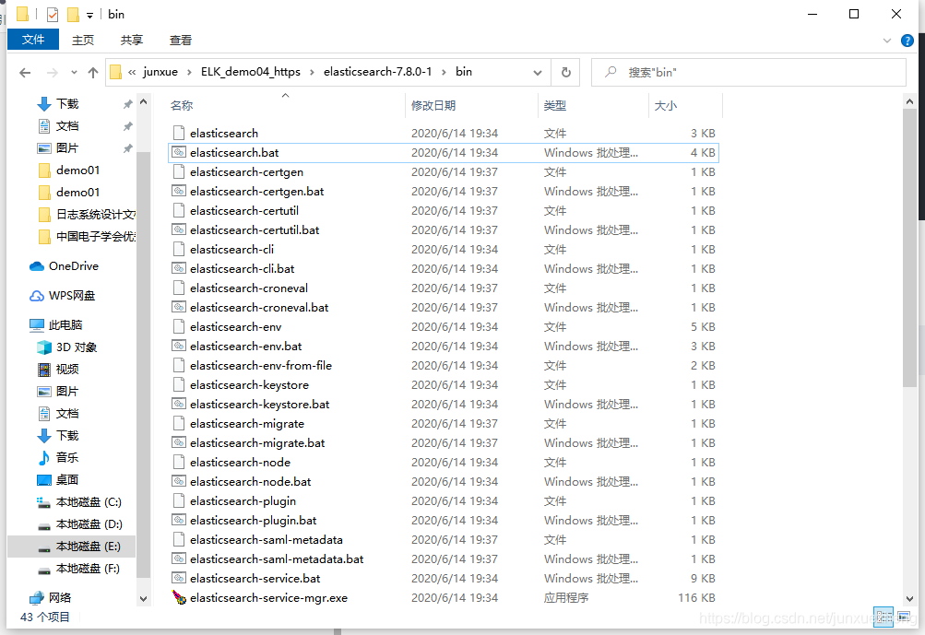The width and height of the screenshot is (925, 635).
Task: Select elasticsearch-migrate file
Action: coord(247,423)
